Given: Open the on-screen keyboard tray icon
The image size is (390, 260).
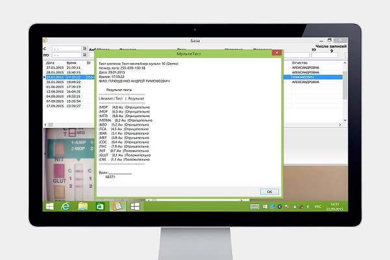Looking at the screenshot, I should tap(255, 207).
